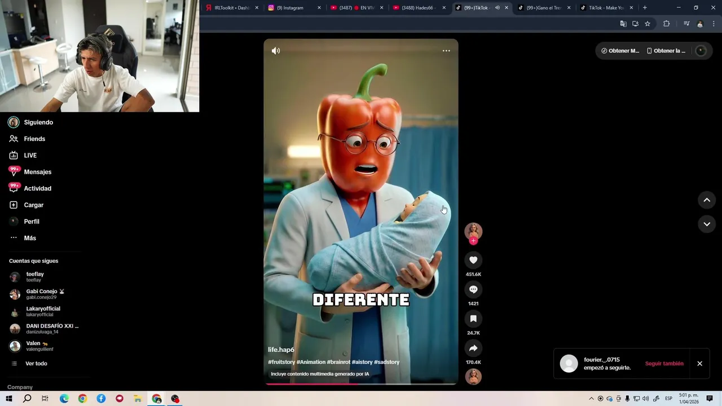This screenshot has width=722, height=406.
Task: Switch to the (3488) Hades66 tab
Action: click(x=419, y=8)
